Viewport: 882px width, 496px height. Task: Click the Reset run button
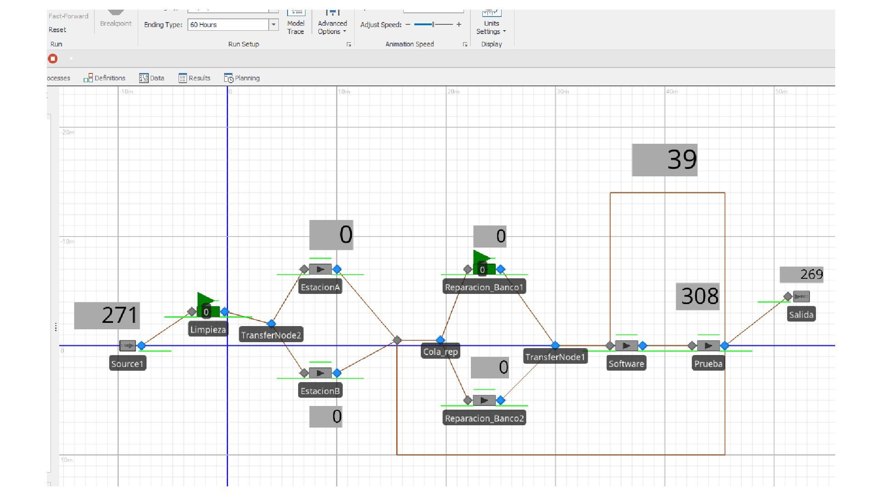pyautogui.click(x=57, y=30)
